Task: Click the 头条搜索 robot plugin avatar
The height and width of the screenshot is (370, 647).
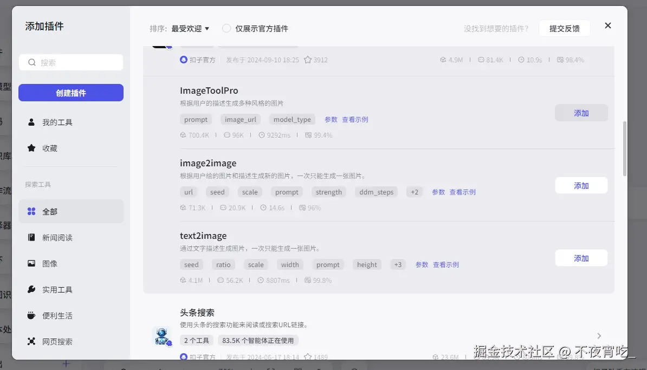Action: [x=161, y=336]
